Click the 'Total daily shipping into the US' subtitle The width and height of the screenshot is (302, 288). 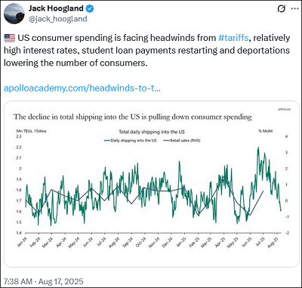tap(152, 132)
